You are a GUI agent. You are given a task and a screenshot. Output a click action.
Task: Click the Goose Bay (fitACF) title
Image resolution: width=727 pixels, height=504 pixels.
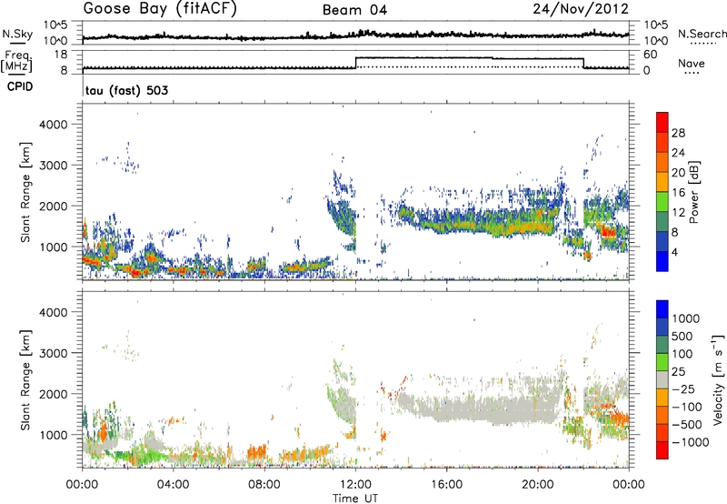pyautogui.click(x=160, y=9)
